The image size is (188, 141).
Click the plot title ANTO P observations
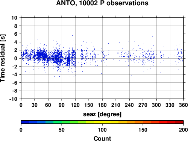tap(102, 3)
